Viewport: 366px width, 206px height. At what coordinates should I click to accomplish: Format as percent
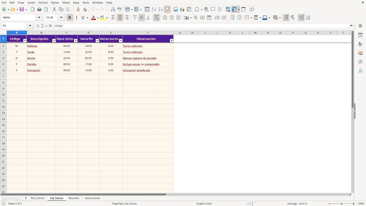pos(196,18)
